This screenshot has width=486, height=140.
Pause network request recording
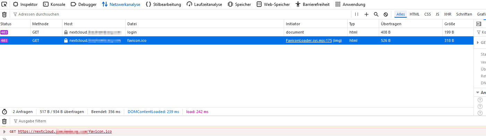click(356, 15)
